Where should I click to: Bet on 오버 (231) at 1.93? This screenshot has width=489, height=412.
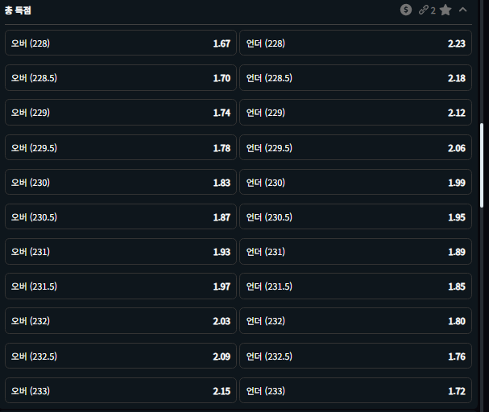coord(121,252)
